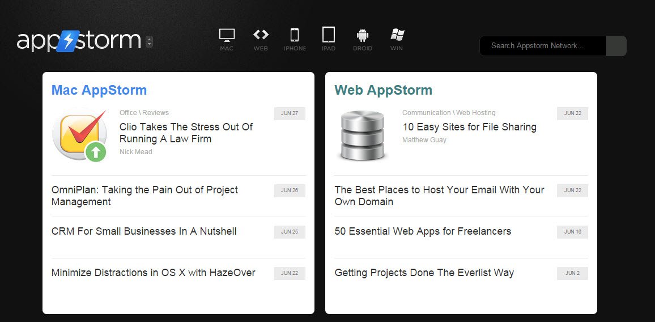Go to the Win Windows flag icon

pyautogui.click(x=397, y=36)
